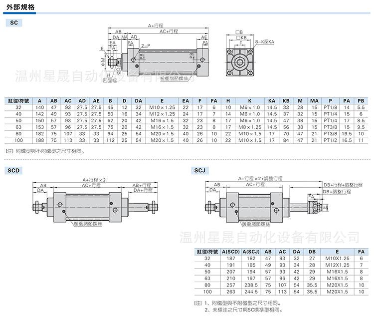
Task: Click the note below the SC table
Action: pos(45,151)
